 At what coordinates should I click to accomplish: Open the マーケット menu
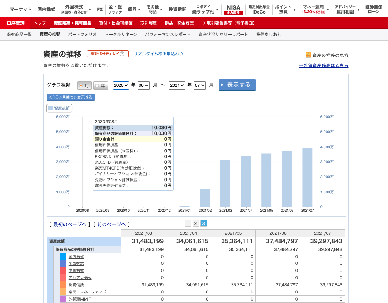pos(20,9)
